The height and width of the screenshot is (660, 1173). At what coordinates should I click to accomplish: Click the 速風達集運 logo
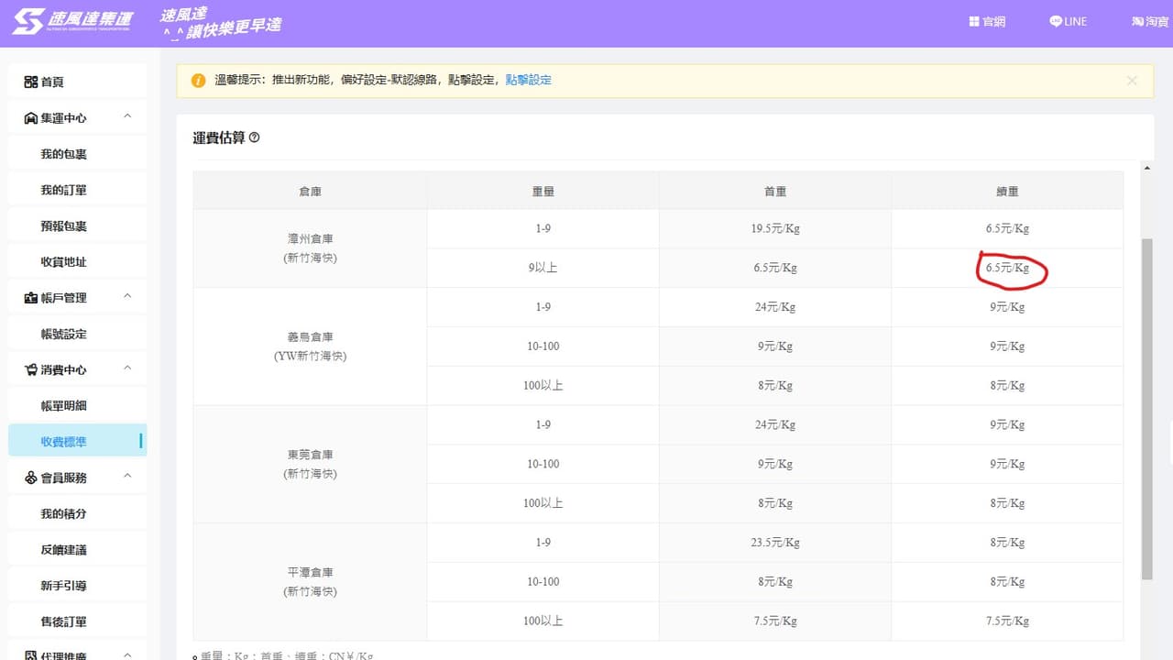pos(72,21)
